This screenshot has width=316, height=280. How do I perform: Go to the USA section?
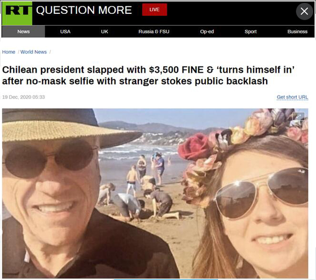[65, 32]
